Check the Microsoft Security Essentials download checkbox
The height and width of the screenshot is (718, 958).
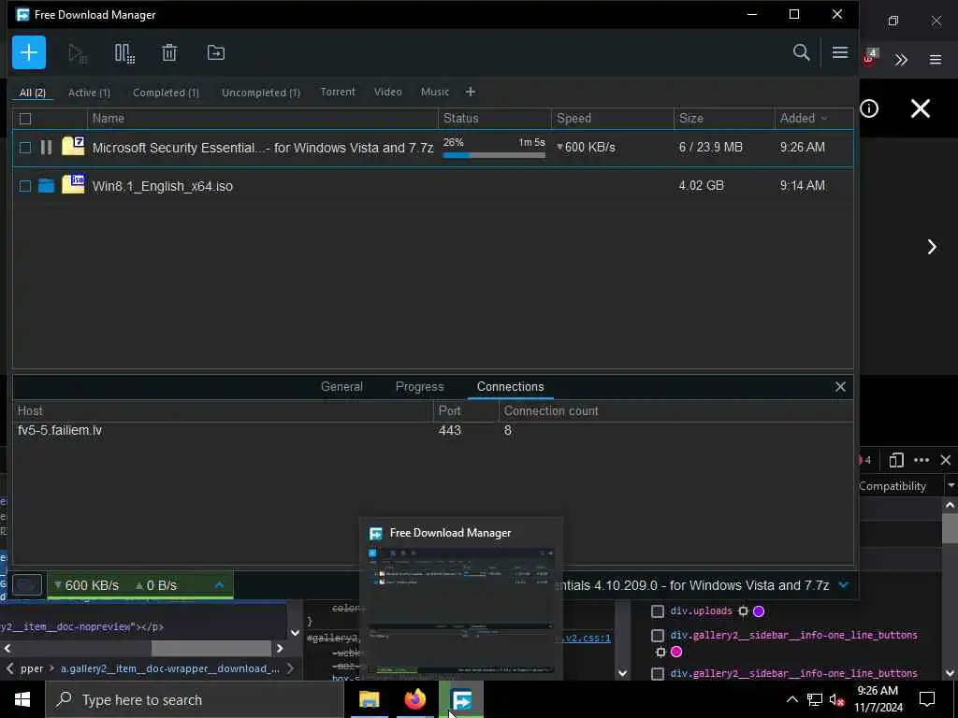[x=25, y=148]
